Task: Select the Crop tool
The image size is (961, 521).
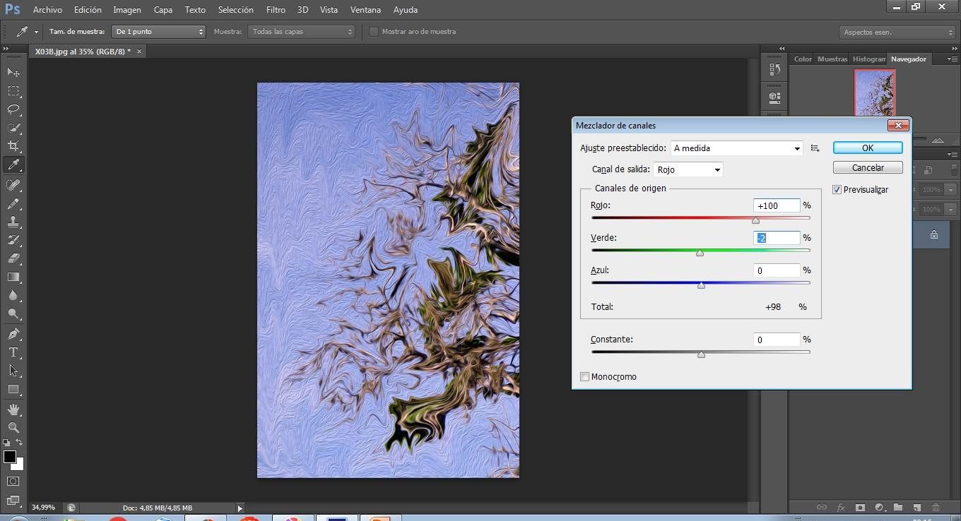Action: (13, 146)
